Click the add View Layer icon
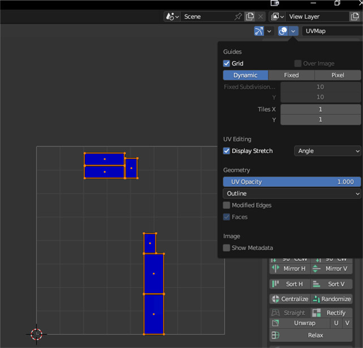Image resolution: width=363 pixels, height=348 pixels. [x=355, y=16]
